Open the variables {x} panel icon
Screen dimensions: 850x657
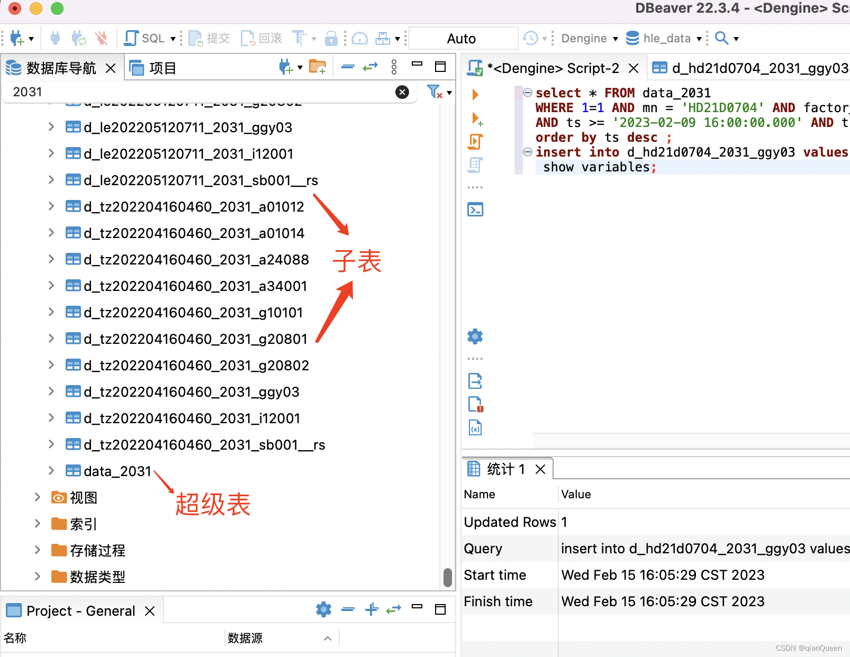click(475, 427)
